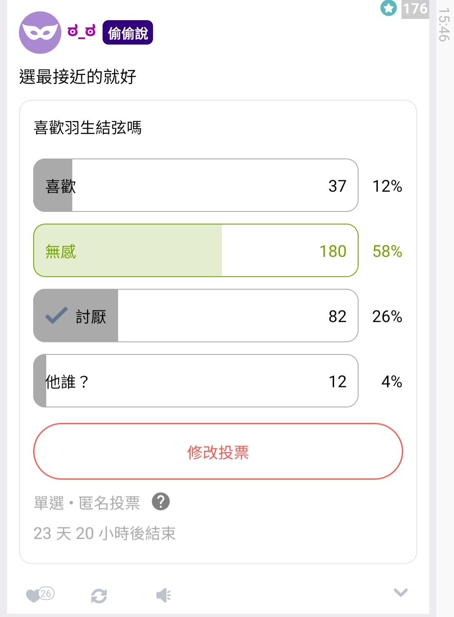Click the 58% result percentage

pyautogui.click(x=387, y=251)
